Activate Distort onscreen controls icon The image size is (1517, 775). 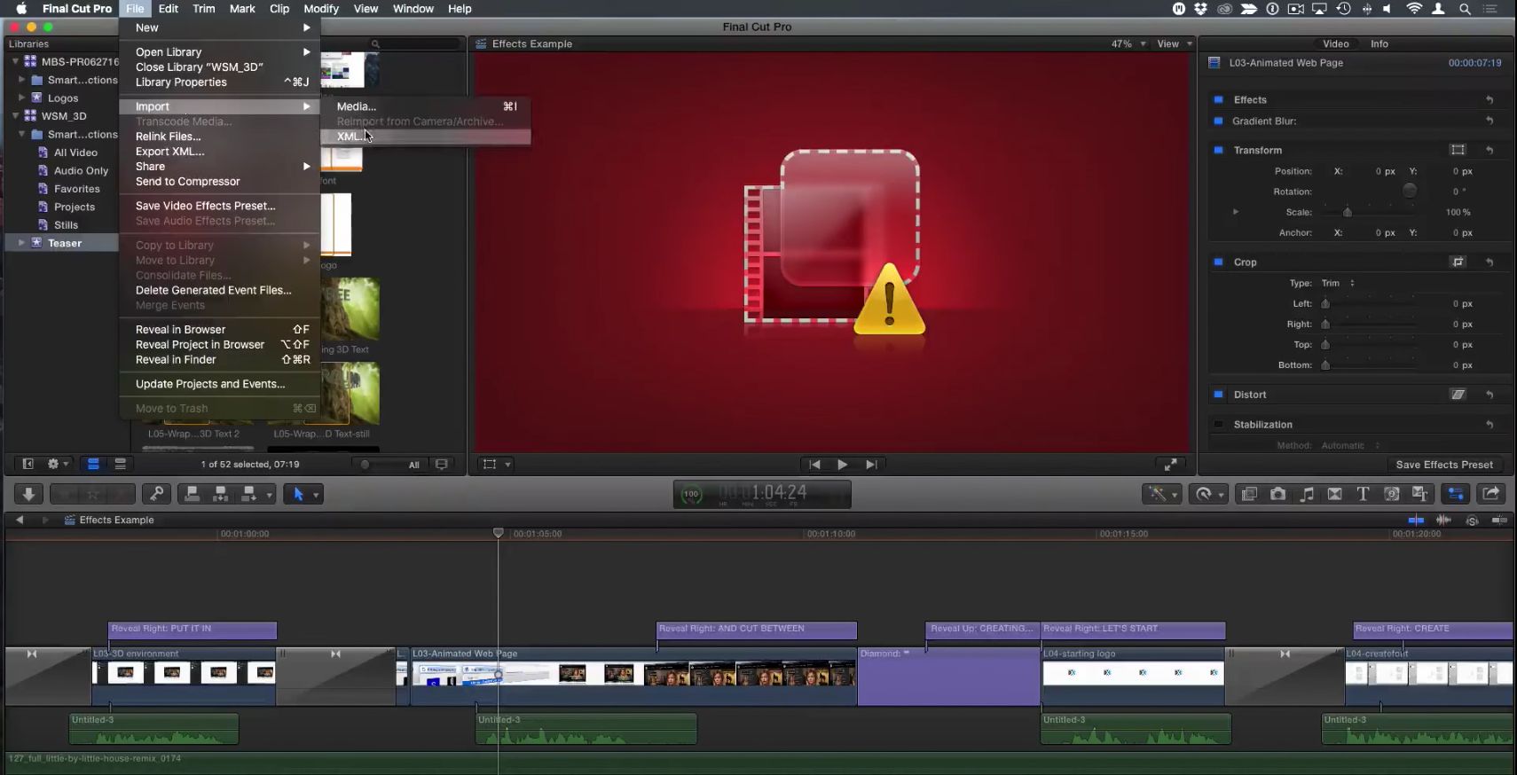click(x=1458, y=394)
